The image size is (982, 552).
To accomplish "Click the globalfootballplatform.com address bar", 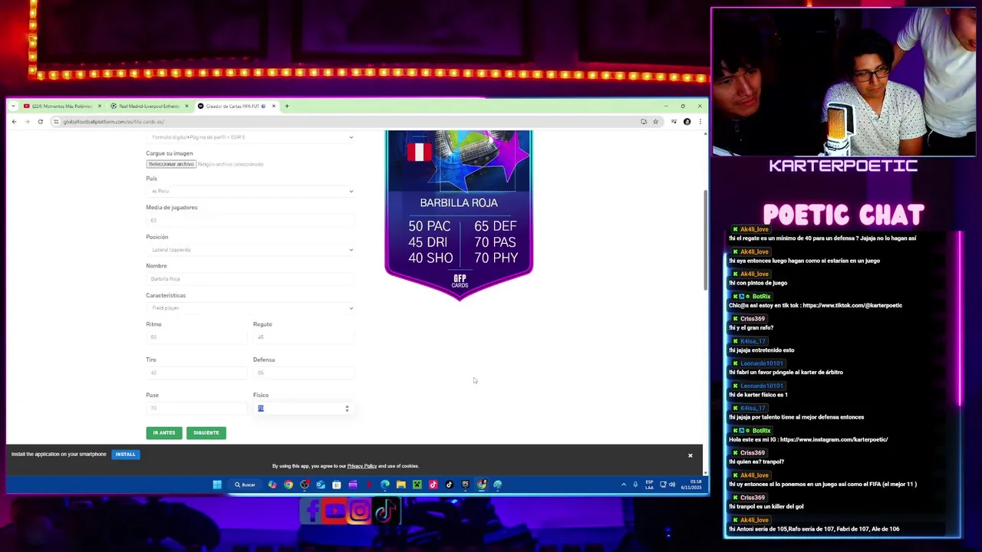I will click(345, 122).
